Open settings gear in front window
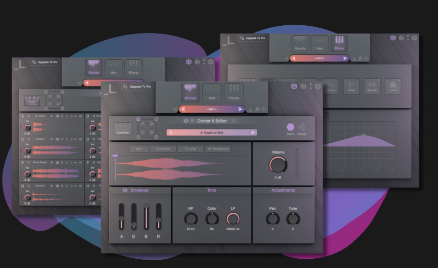 click(x=318, y=86)
